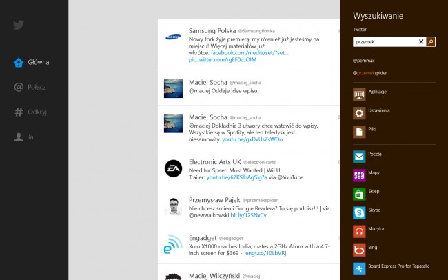Viewport: 448px width, 280px height.
Task: Open the Samsung Polska avatar
Action: tap(173, 37)
